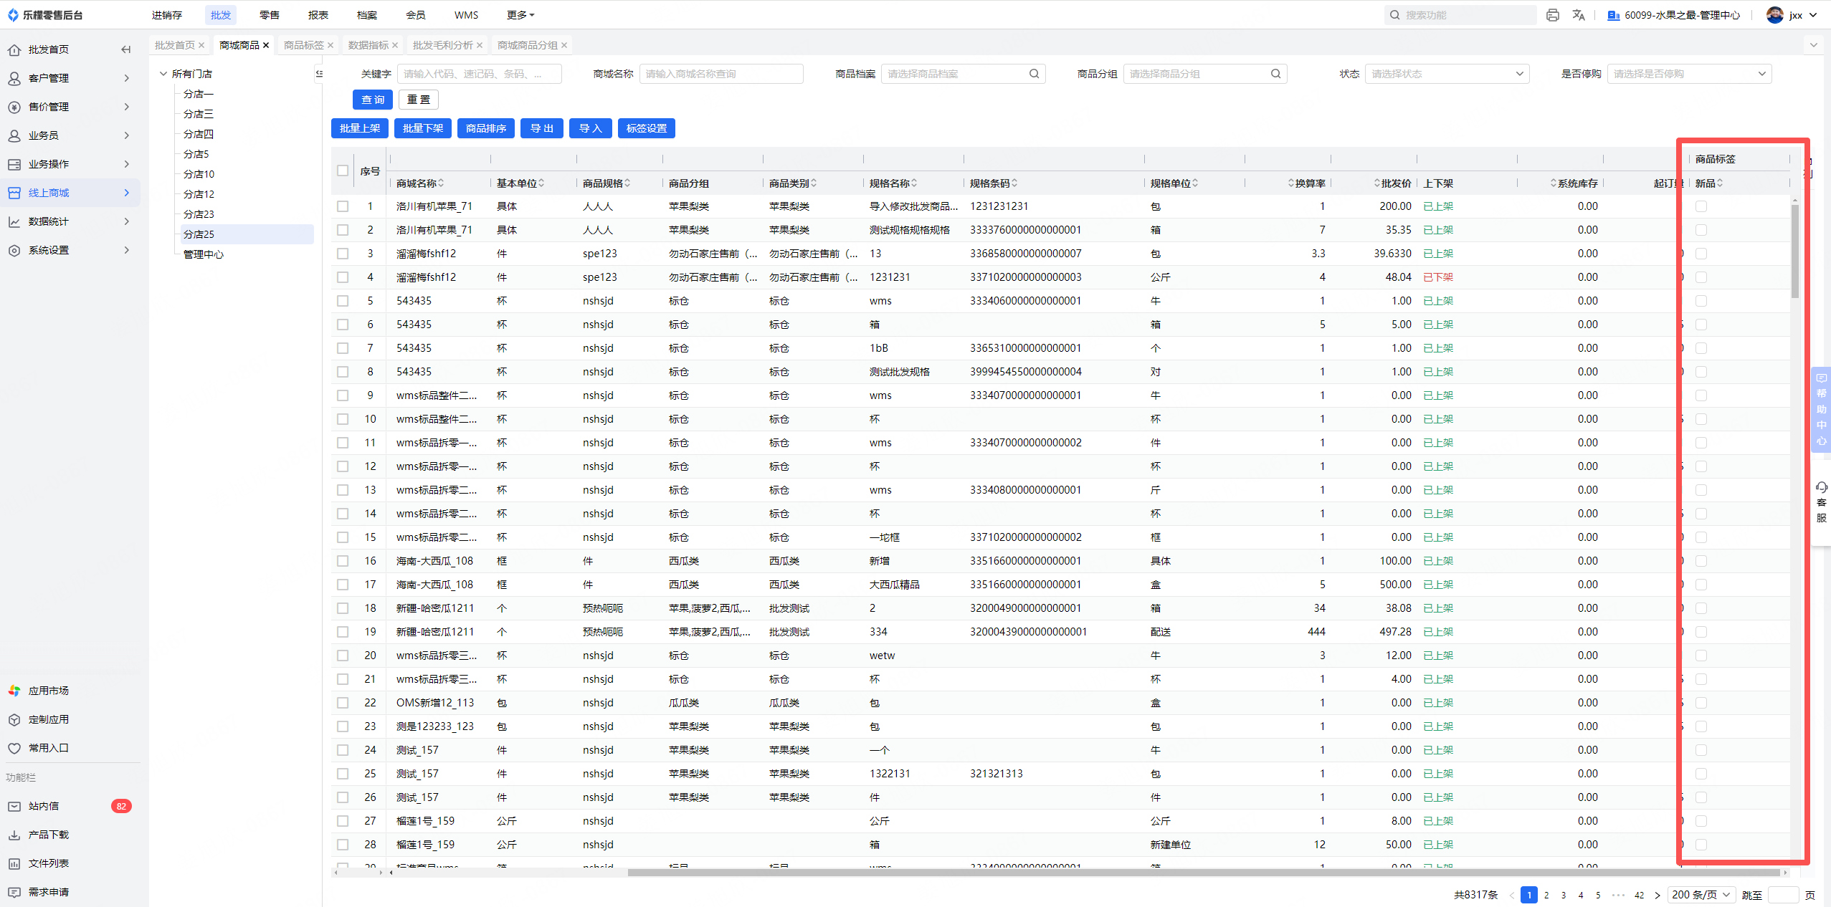Open 产品下载 download icon
The width and height of the screenshot is (1831, 907).
pyautogui.click(x=14, y=835)
